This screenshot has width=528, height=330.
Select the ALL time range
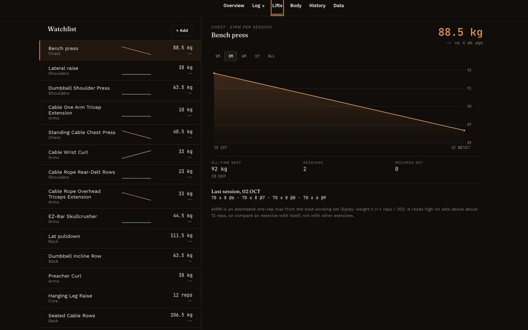point(271,56)
